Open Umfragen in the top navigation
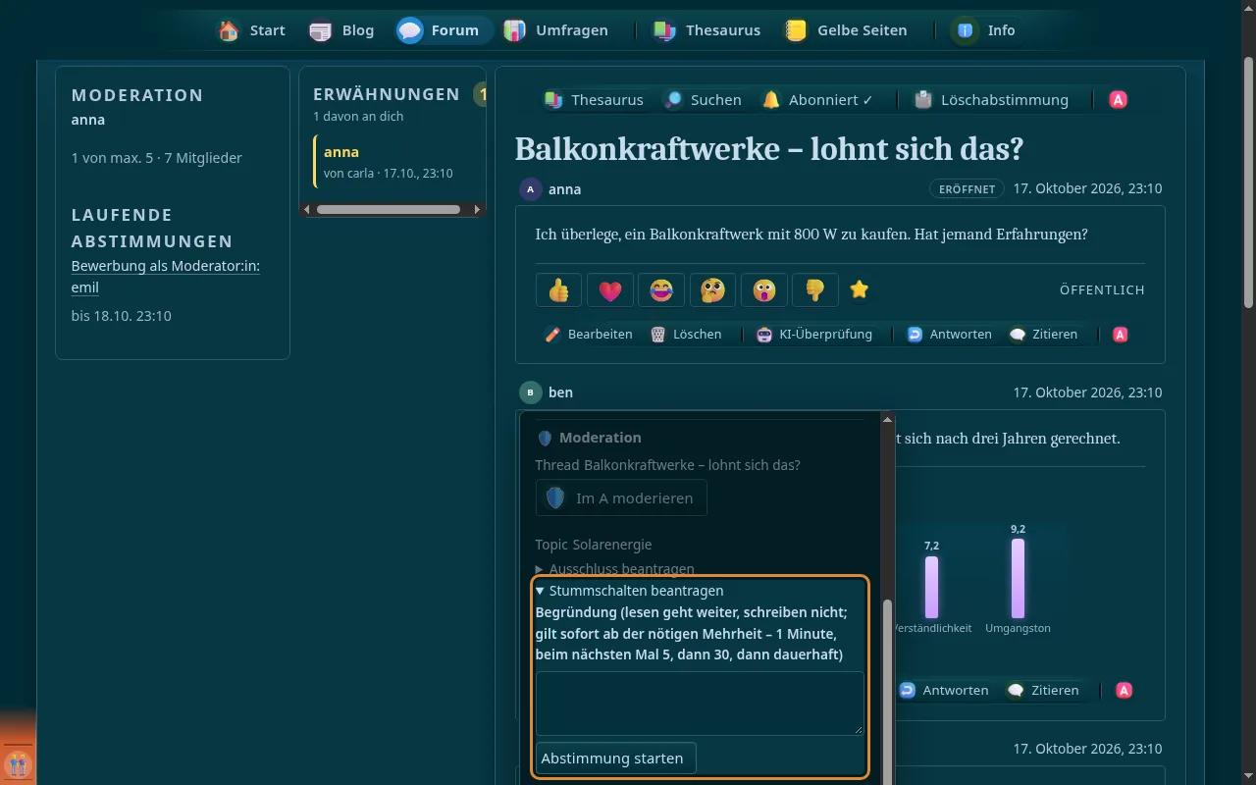 556,30
